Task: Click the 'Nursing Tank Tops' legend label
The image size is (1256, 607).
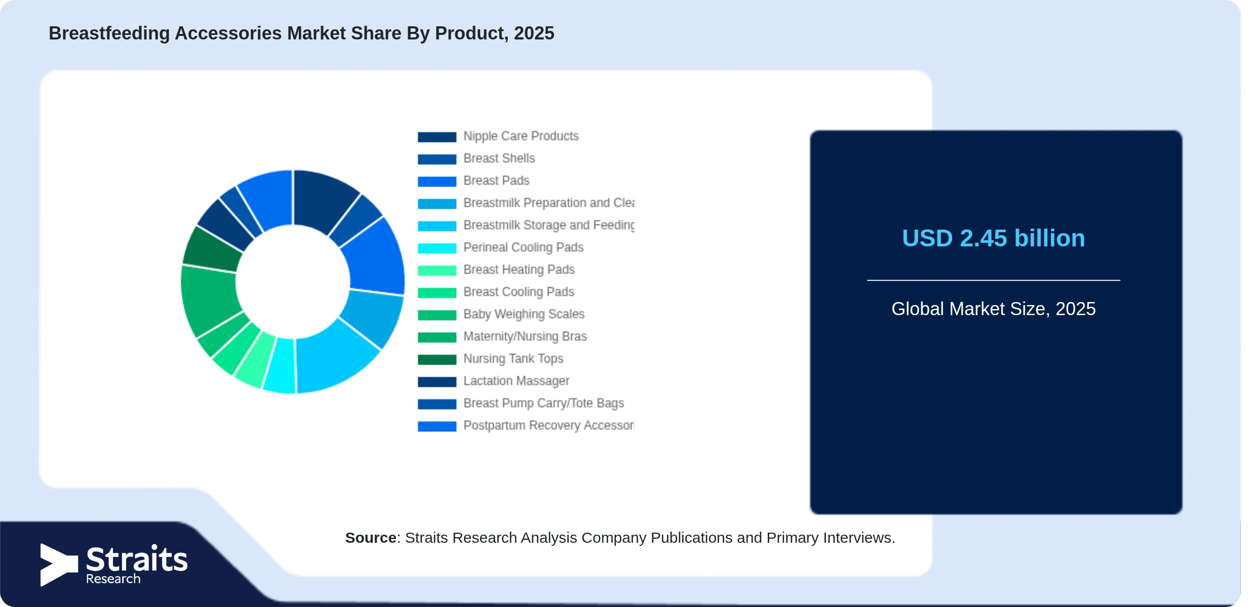Action: (x=513, y=359)
